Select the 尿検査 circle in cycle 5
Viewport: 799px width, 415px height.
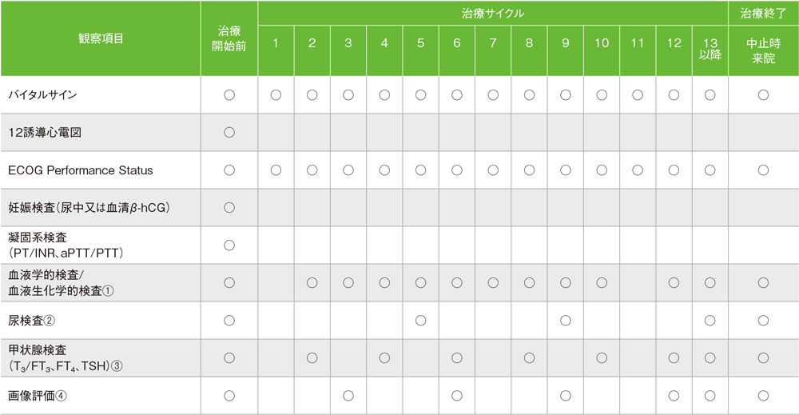421,321
